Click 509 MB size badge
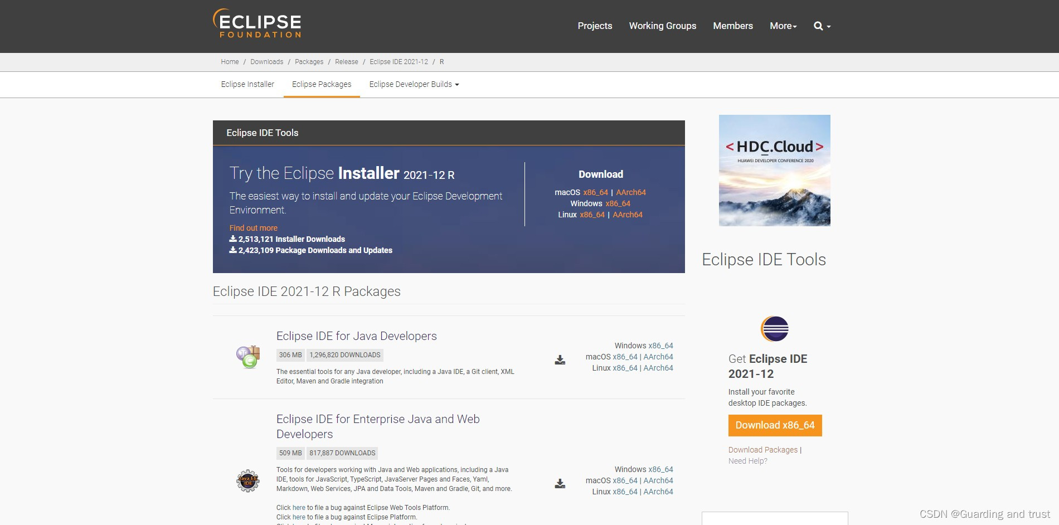This screenshot has height=525, width=1059. (x=290, y=453)
